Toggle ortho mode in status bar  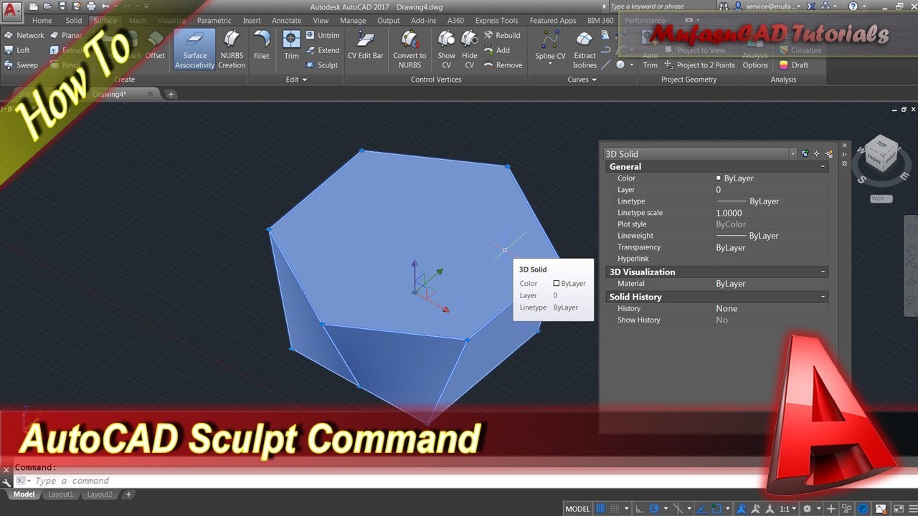pos(640,509)
